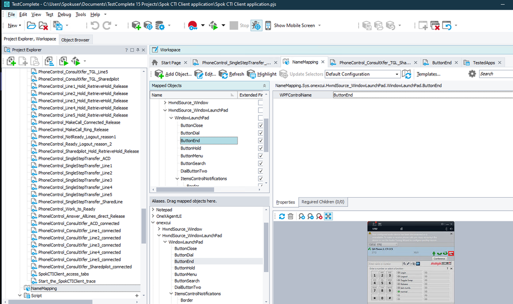Toggle Extended Find checkbox for ButtonHold
513x304 pixels.
[x=261, y=148]
